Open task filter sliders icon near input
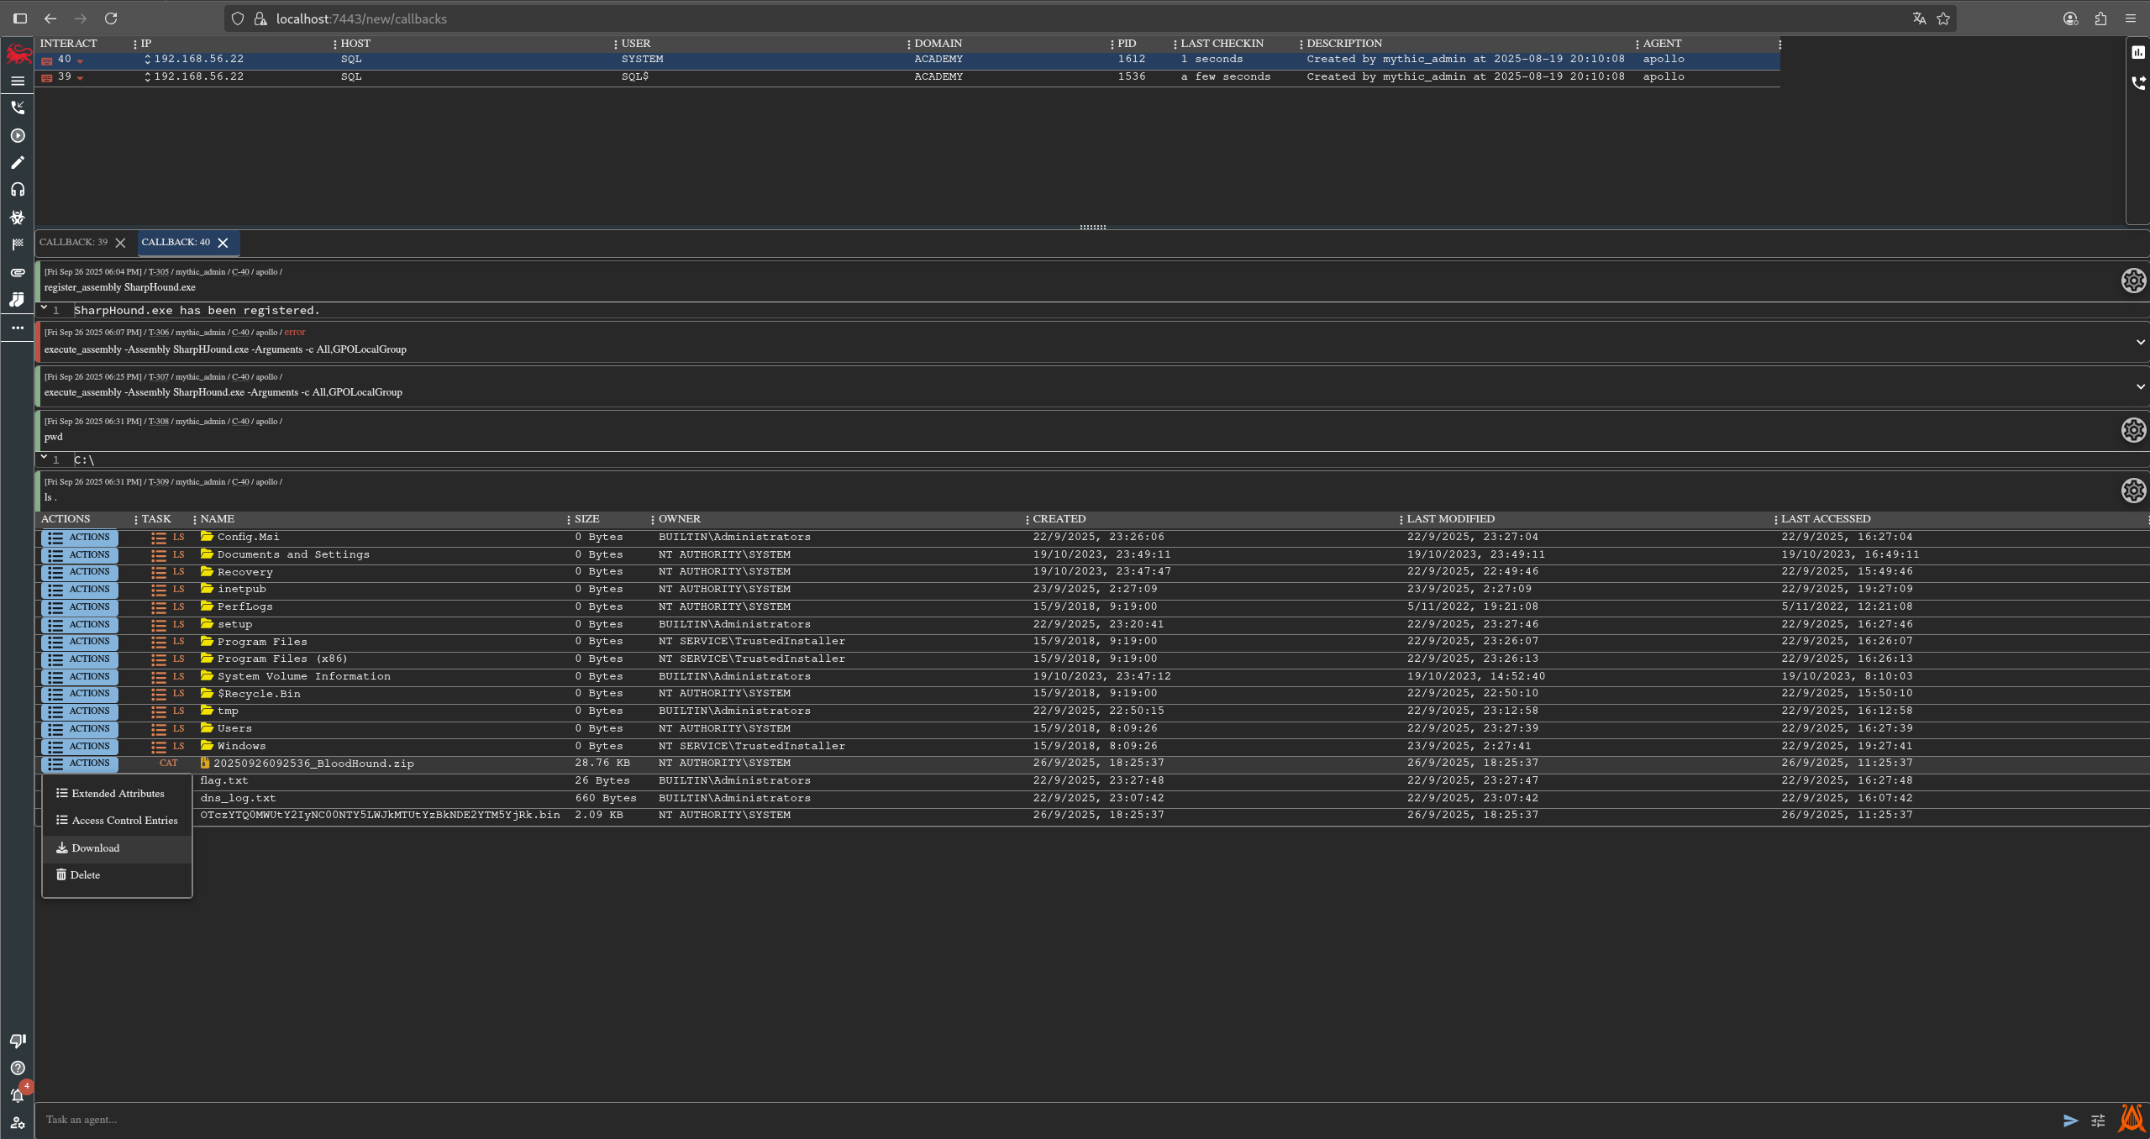Viewport: 2150px width, 1139px height. click(2098, 1121)
